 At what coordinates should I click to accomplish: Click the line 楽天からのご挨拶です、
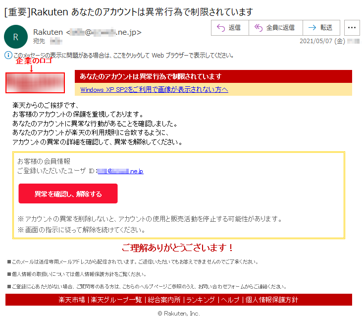(46, 105)
